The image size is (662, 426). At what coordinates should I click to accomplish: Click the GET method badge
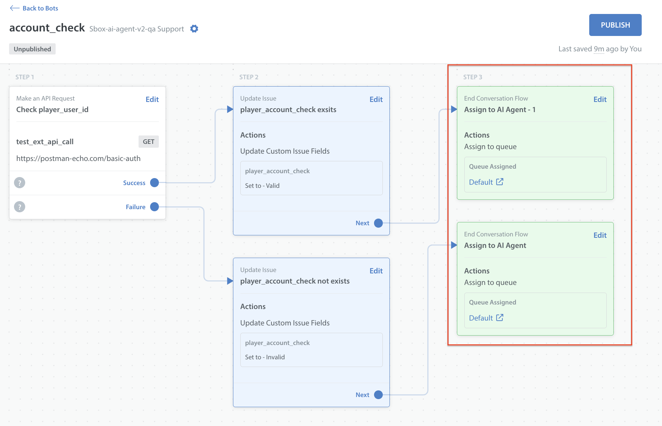[x=148, y=142]
